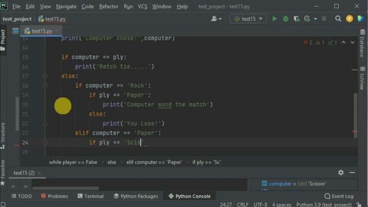The image size is (368, 207).
Task: Open the VCS menu
Action: tap(143, 6)
